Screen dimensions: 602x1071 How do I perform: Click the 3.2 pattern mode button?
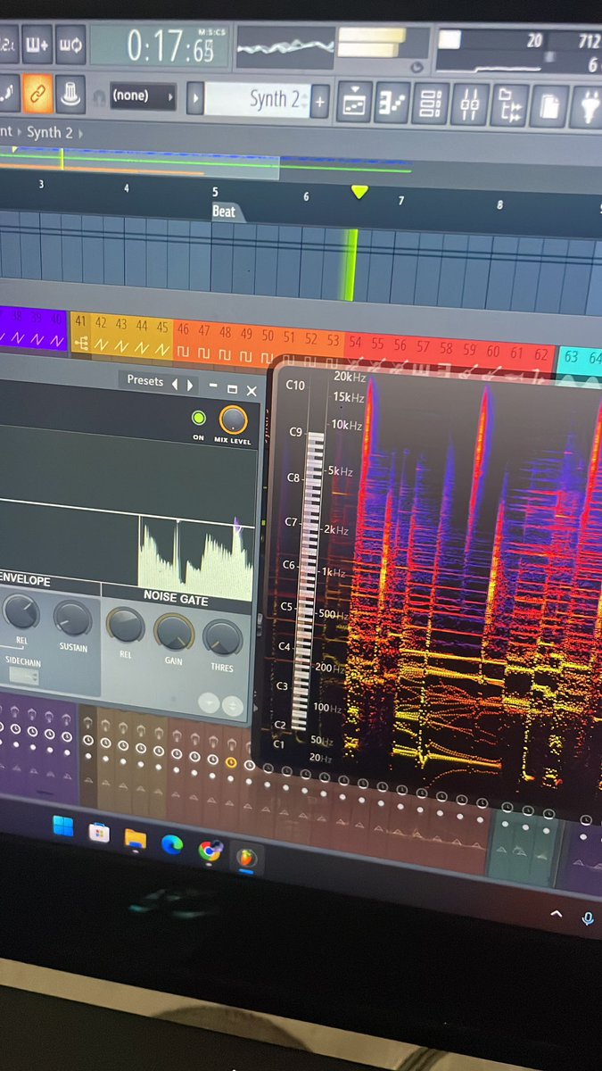coord(8,44)
